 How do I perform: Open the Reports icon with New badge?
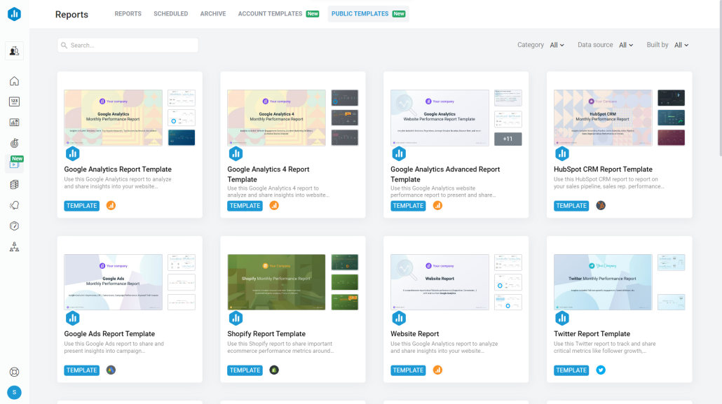pyautogui.click(x=14, y=164)
